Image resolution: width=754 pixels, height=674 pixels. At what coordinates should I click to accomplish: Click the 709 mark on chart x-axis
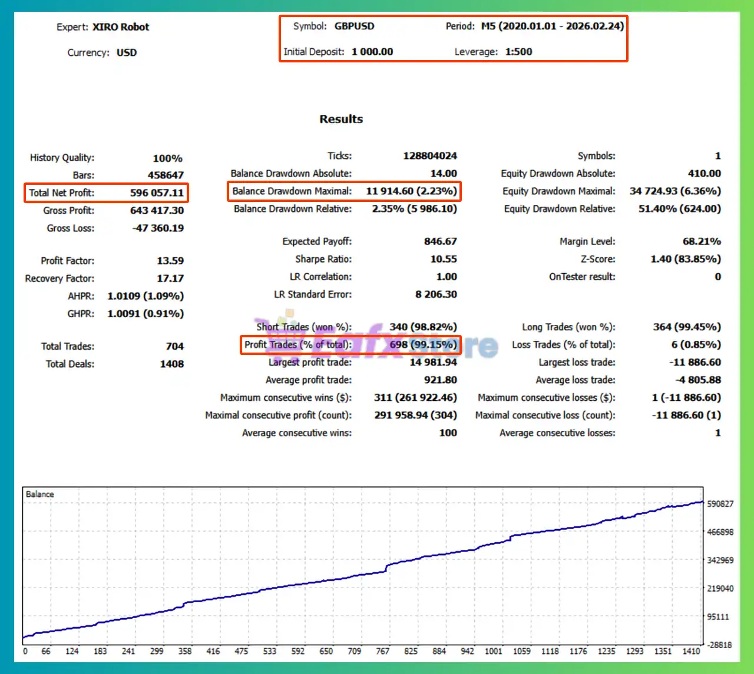pos(355,651)
